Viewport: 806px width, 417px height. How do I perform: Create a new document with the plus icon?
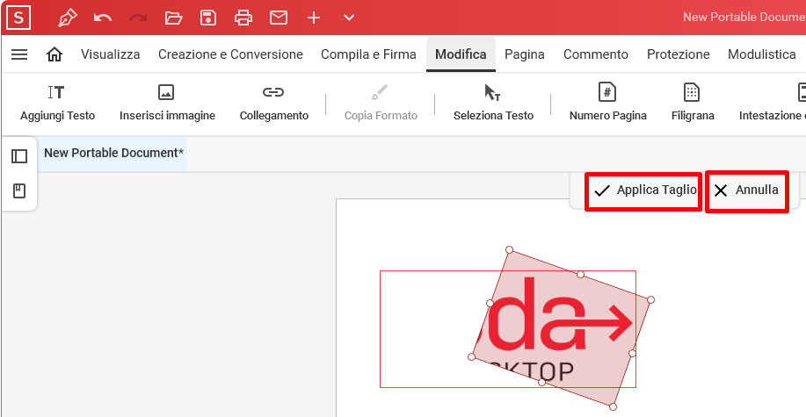pos(314,18)
